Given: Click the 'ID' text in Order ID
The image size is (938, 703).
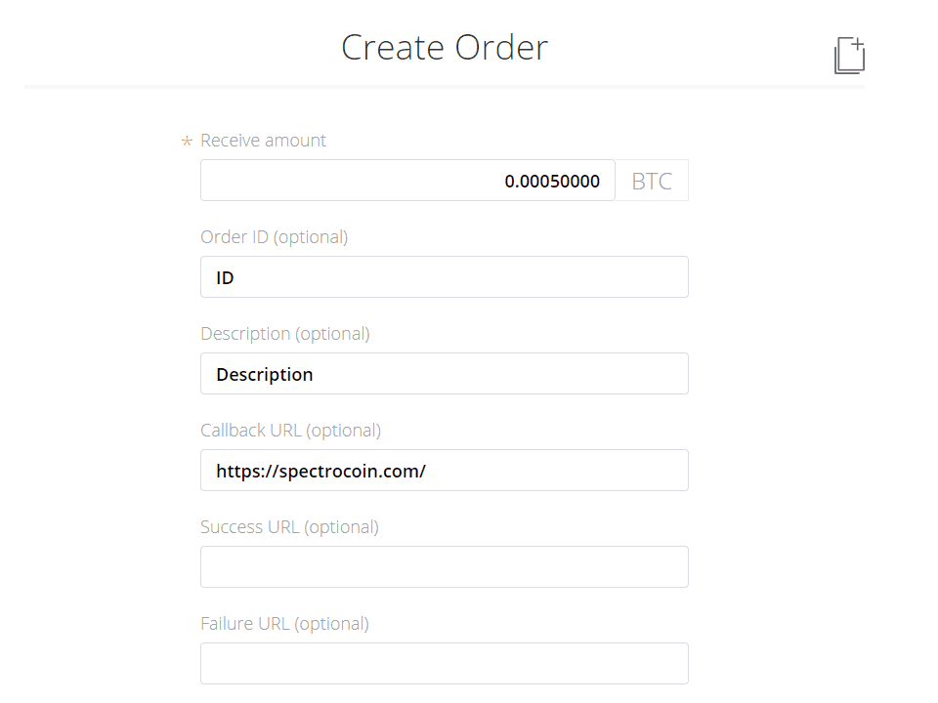Looking at the screenshot, I should click(225, 278).
